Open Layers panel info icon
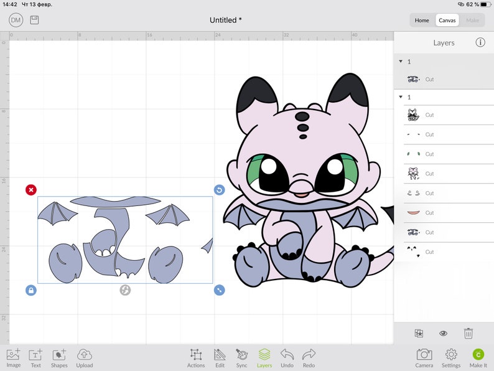Screen dimensions: 494x371 pyautogui.click(x=480, y=42)
